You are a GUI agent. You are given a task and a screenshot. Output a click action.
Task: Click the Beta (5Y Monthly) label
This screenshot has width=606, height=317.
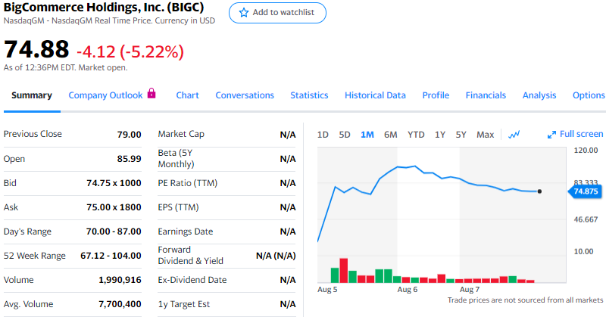click(176, 158)
